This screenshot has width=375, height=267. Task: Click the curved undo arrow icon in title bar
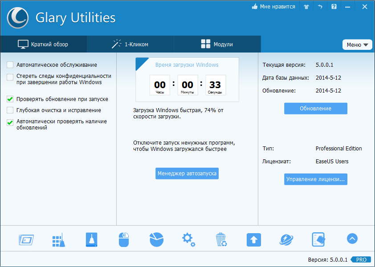point(320,7)
